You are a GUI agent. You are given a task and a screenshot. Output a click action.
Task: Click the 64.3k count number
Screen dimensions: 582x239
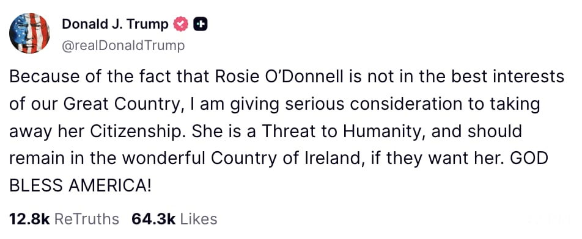point(153,219)
